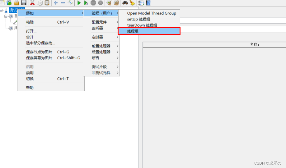Click 合并 in context menu
This screenshot has width=286, height=168.
tap(51, 37)
